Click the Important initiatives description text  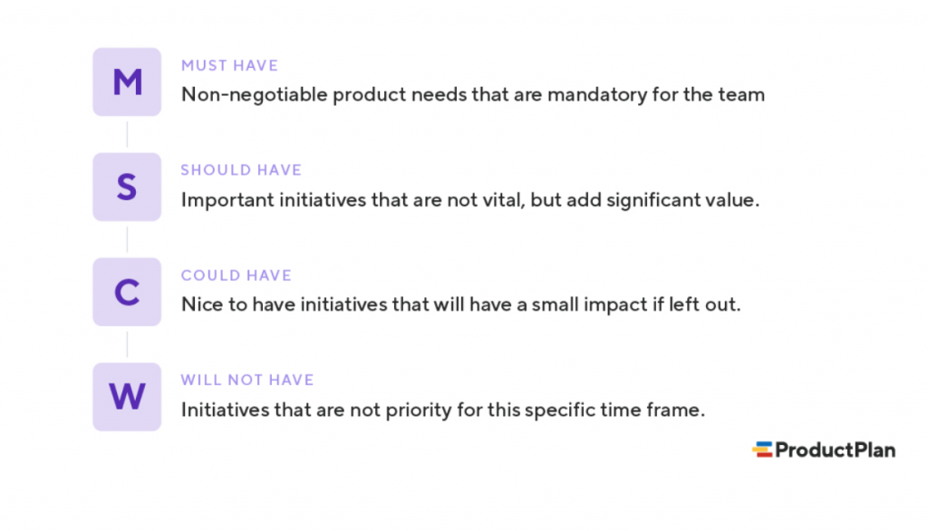click(470, 200)
